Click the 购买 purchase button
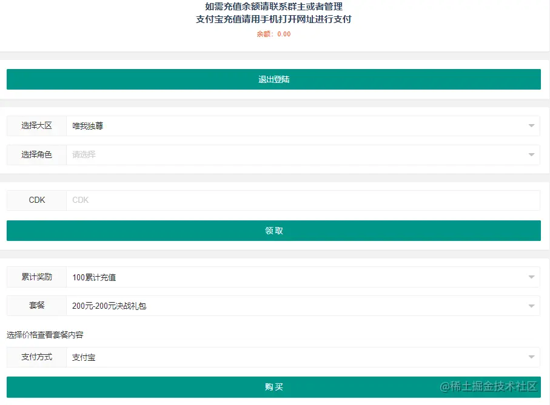 pos(273,387)
